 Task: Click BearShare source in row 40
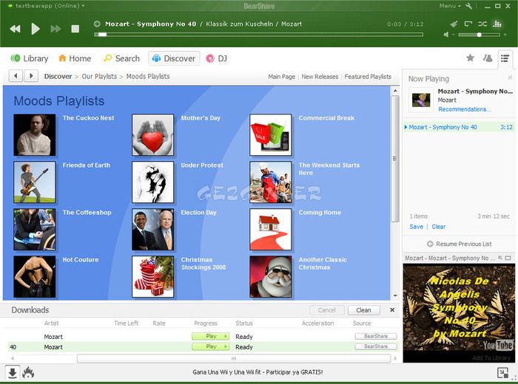click(376, 346)
